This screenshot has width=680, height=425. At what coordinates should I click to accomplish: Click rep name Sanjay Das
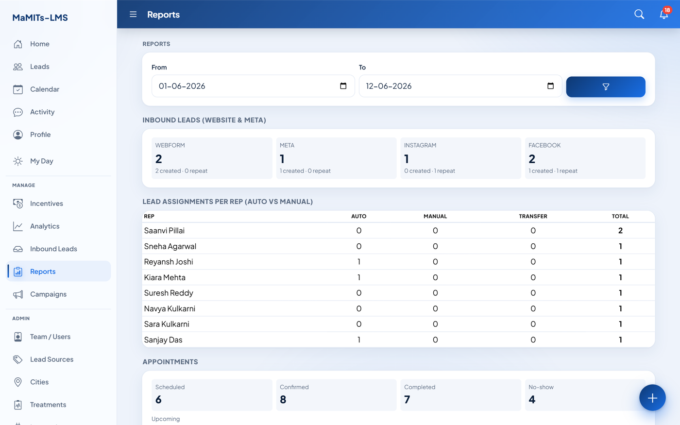tap(163, 340)
